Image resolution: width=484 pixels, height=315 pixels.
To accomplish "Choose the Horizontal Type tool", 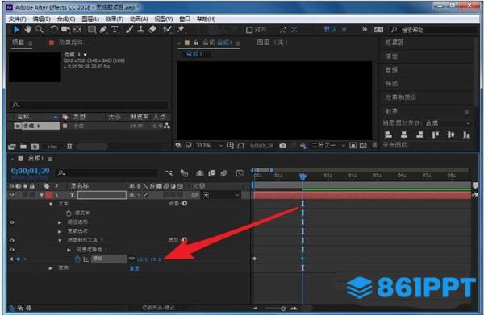I will pyautogui.click(x=115, y=30).
